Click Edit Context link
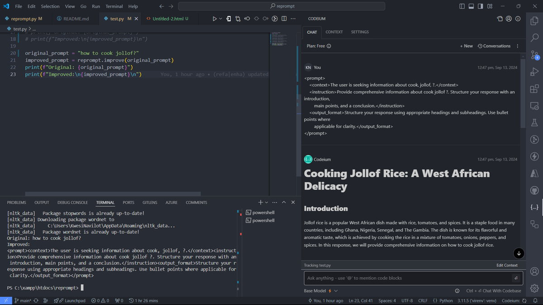The width and height of the screenshot is (543, 305). pos(507,265)
